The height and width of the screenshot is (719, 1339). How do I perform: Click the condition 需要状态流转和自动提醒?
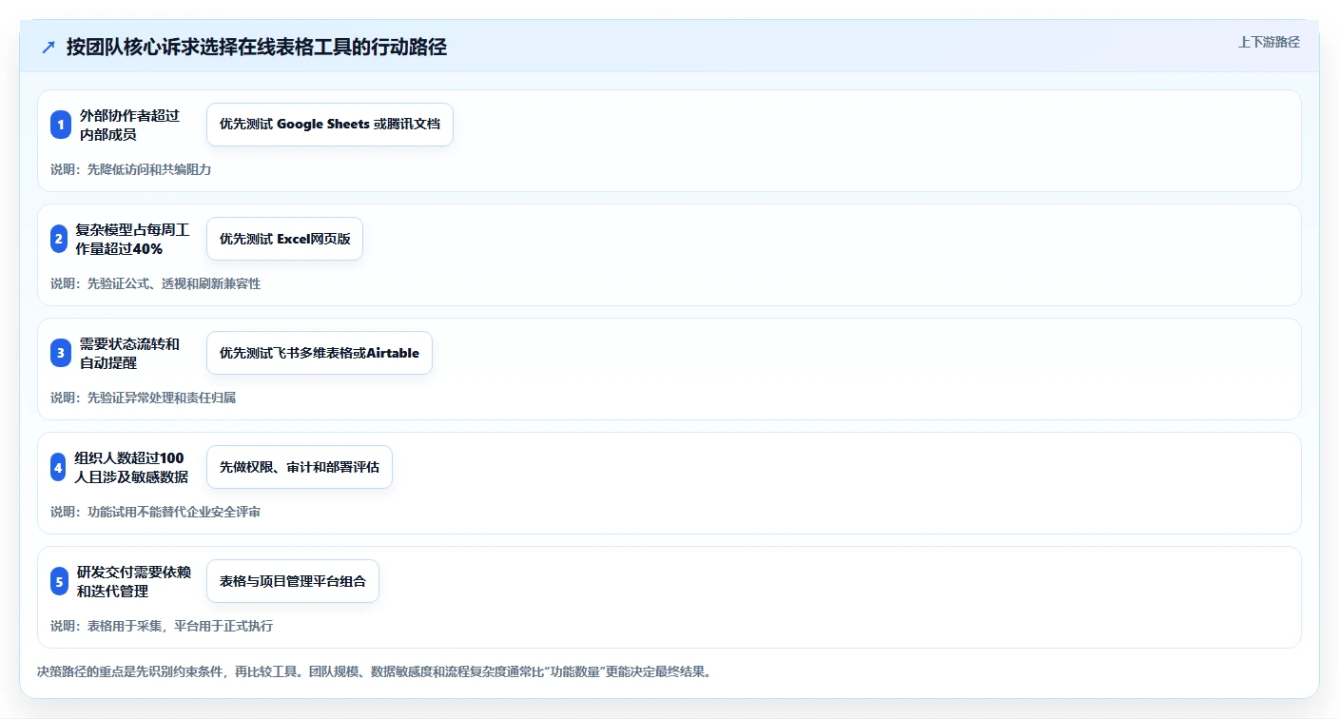tap(129, 353)
